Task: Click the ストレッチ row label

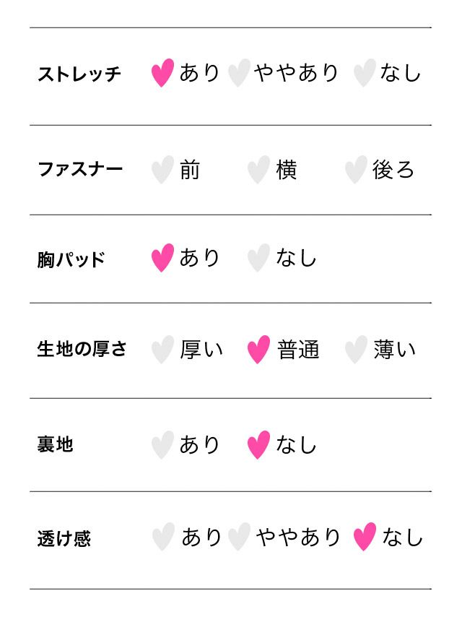Action: [79, 74]
